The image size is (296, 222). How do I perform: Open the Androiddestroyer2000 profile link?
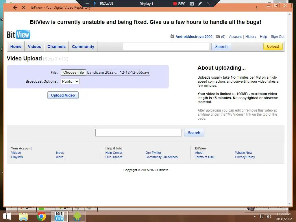coord(194,37)
